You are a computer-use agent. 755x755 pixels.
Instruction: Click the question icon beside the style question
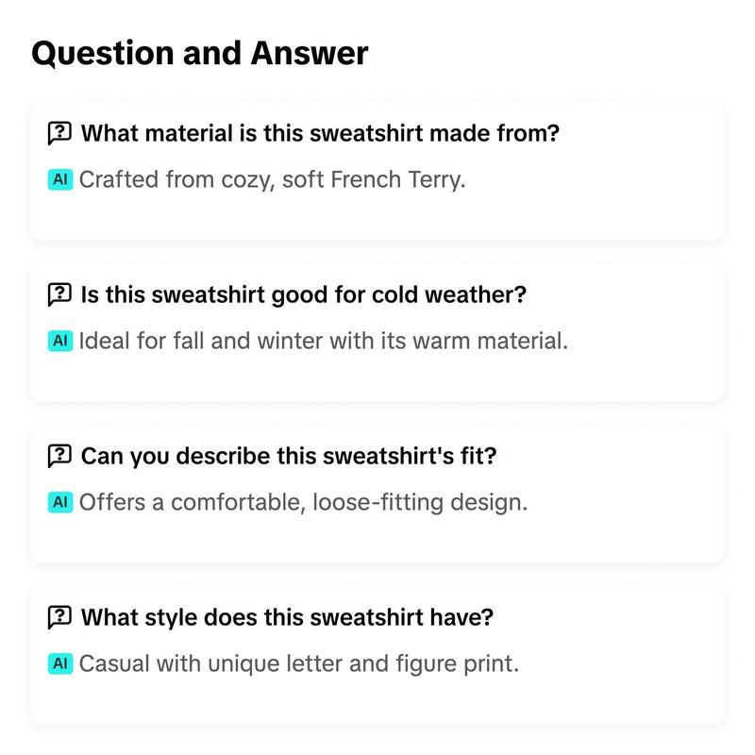59,617
